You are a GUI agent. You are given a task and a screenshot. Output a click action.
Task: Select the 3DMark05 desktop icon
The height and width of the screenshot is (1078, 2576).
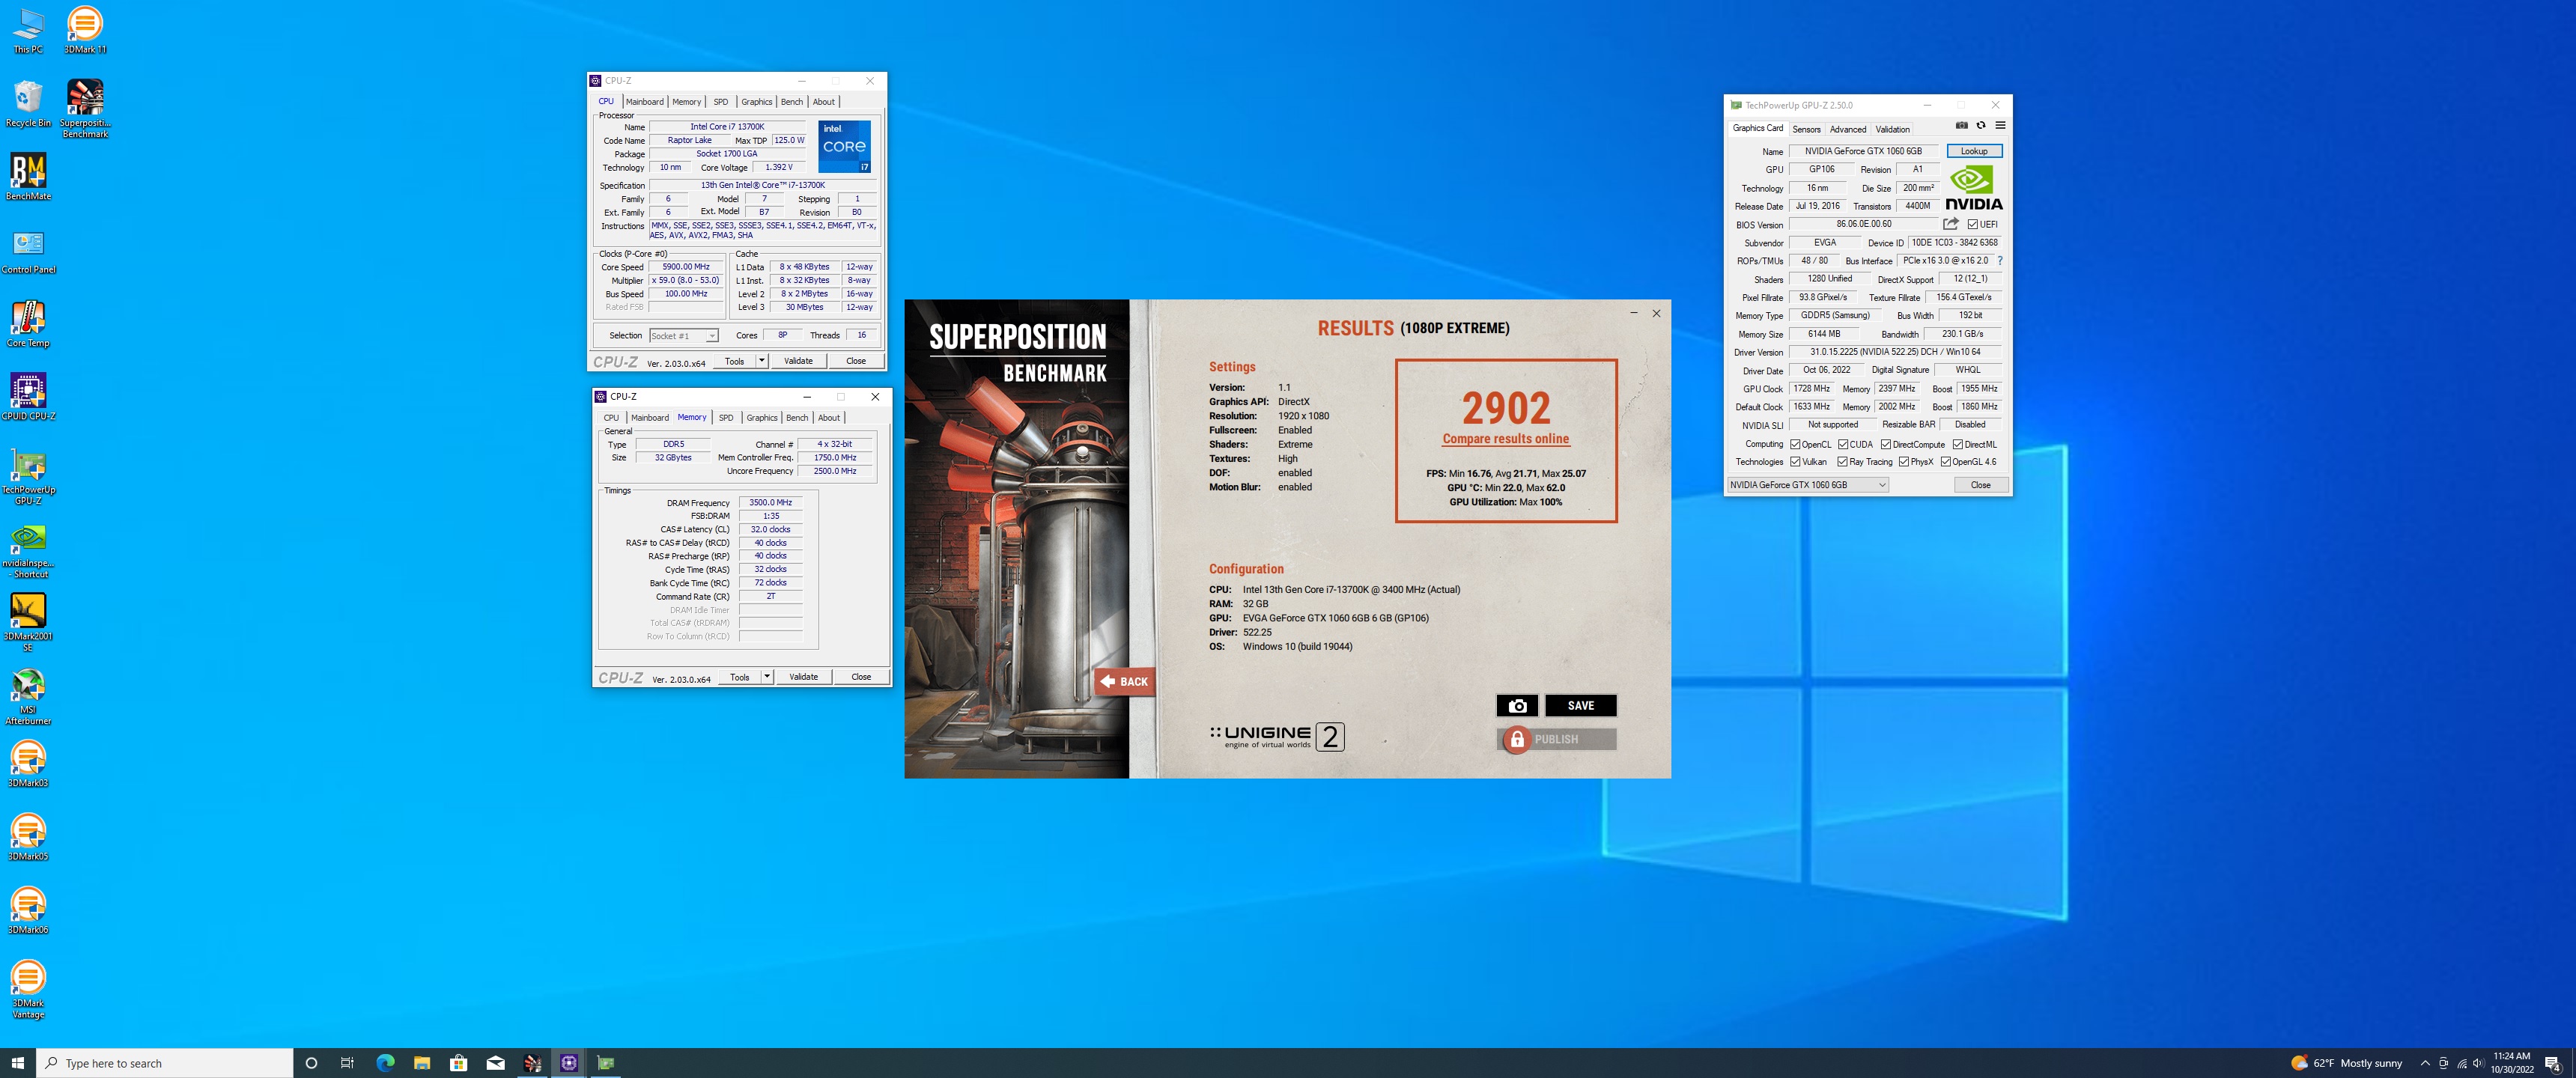28,837
